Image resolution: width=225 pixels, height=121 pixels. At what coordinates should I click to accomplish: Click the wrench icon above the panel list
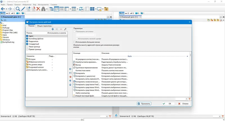[x=65, y=29]
